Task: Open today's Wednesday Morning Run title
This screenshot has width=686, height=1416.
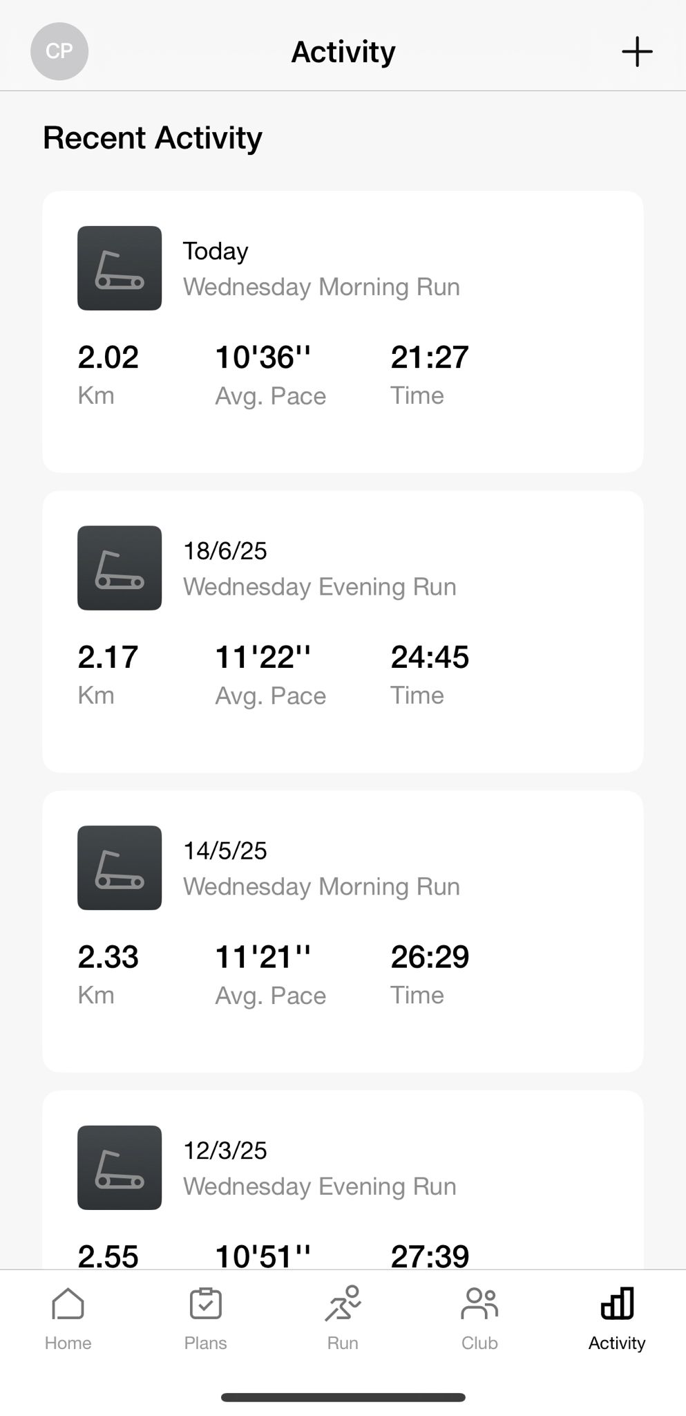Action: coord(321,287)
